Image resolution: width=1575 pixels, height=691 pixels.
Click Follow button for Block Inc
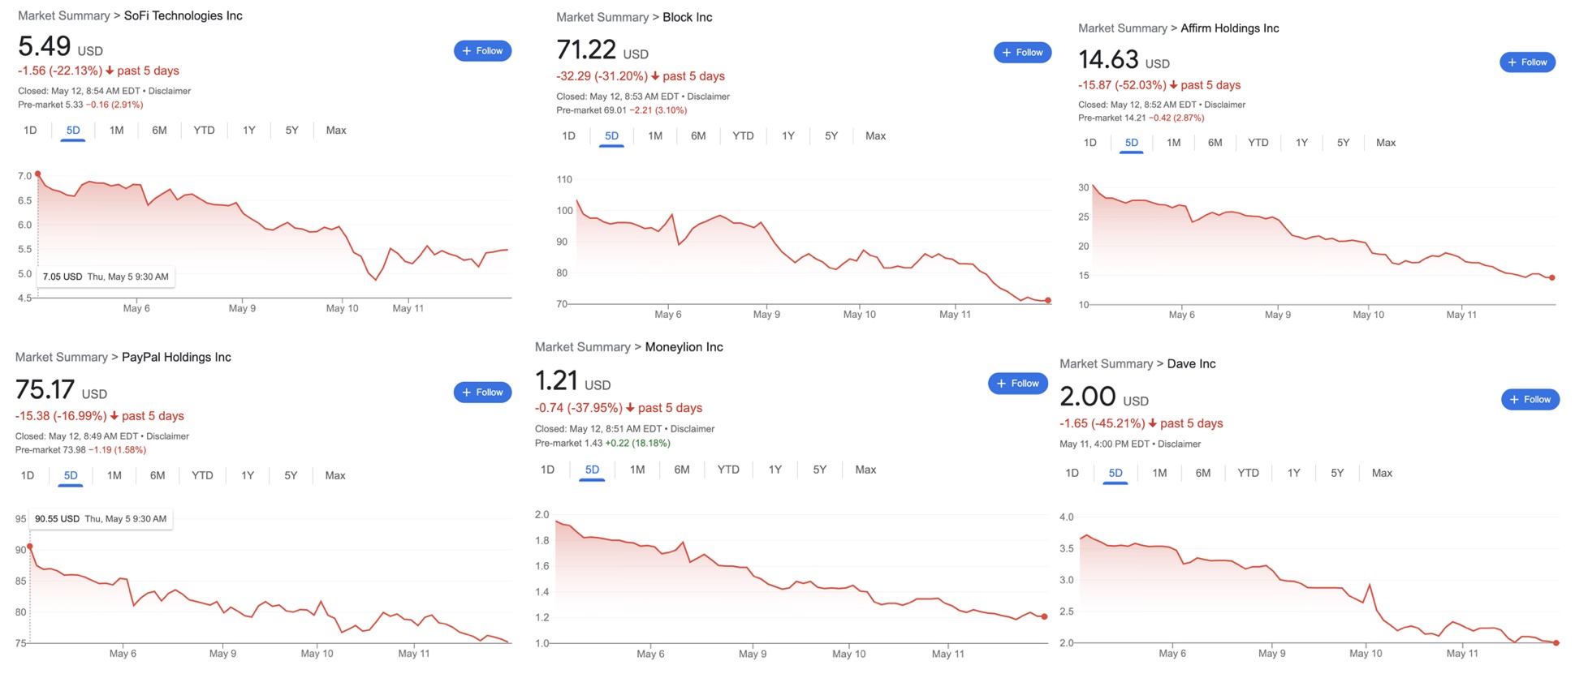(1022, 53)
